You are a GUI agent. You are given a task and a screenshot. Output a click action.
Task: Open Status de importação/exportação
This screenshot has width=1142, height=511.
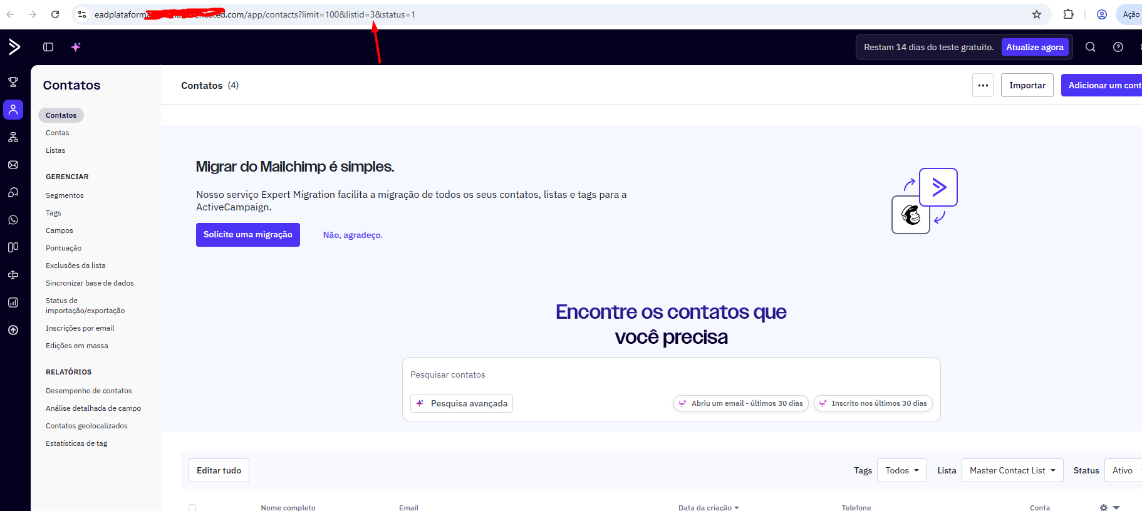(85, 306)
